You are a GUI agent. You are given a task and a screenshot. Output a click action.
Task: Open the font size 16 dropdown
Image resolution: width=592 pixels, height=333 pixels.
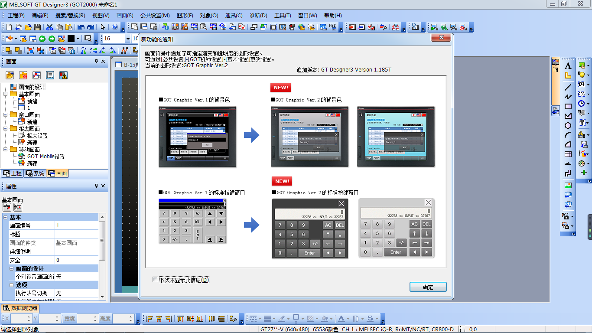coord(128,39)
